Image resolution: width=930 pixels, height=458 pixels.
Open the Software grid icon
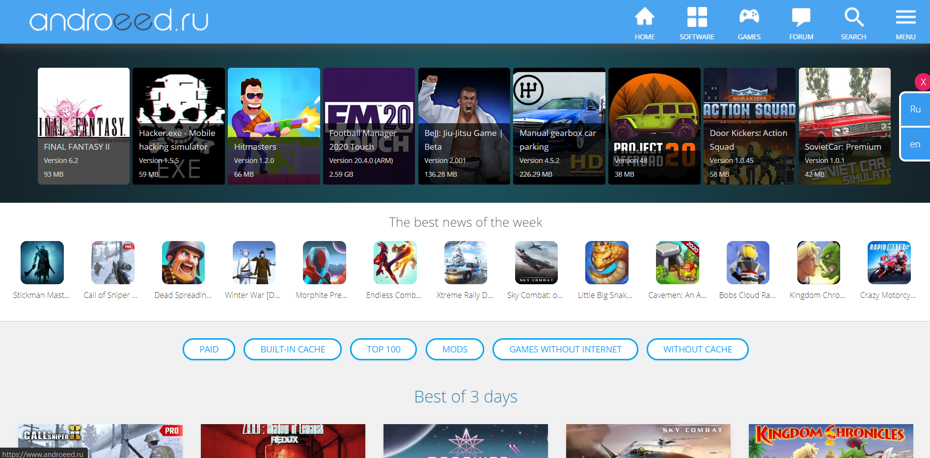[x=697, y=17]
